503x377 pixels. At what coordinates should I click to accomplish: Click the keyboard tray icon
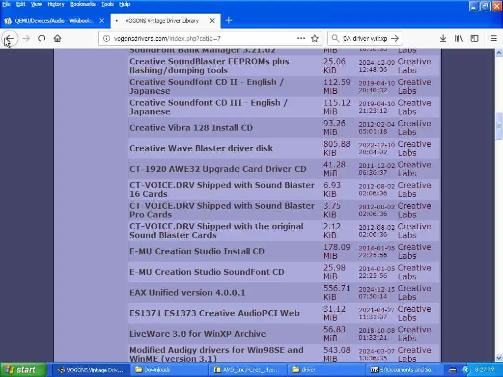pos(452,370)
